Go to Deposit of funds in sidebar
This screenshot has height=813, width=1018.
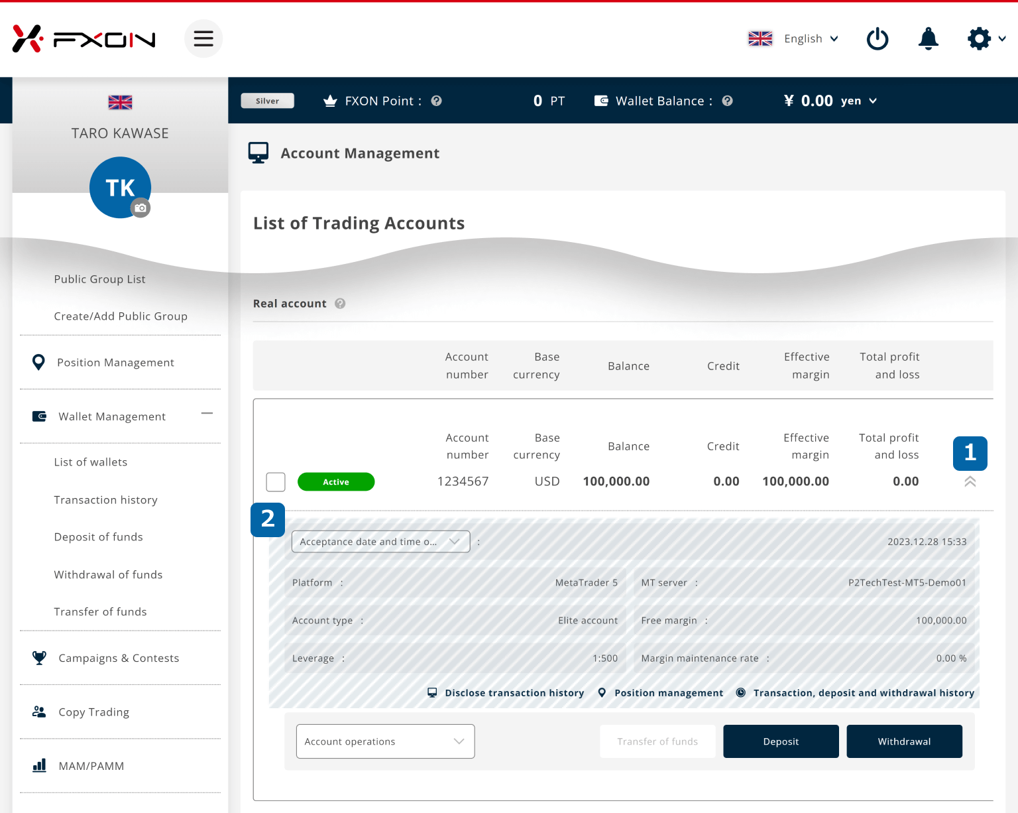tap(99, 537)
